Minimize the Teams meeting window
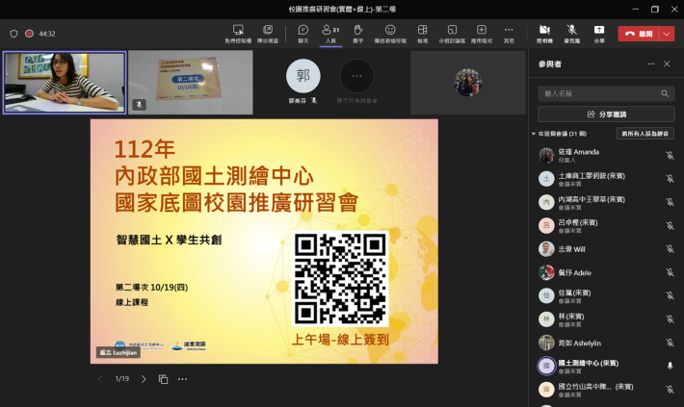 635,9
